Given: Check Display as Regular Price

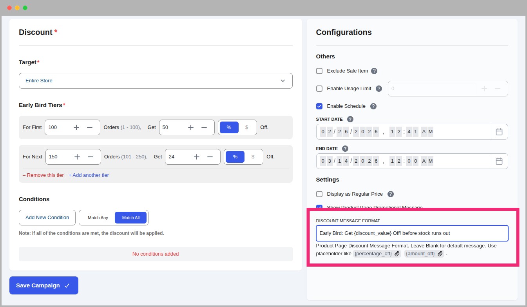Looking at the screenshot, I should click(319, 194).
